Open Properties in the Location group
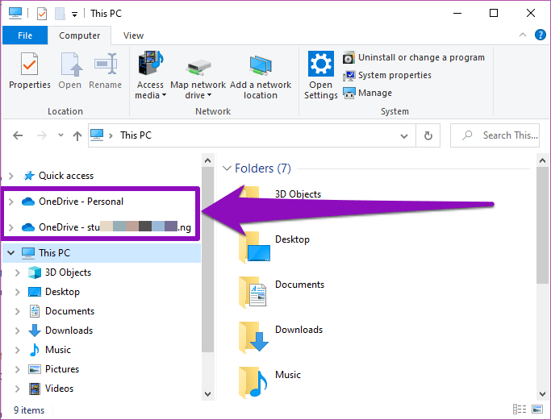Viewport: 551px width, 420px height. (x=30, y=71)
